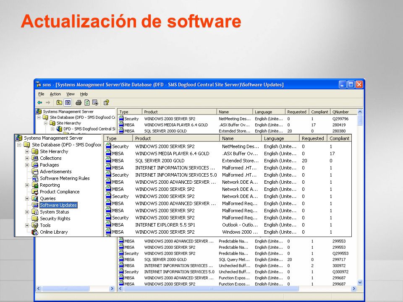Image resolution: width=403 pixels, height=302 pixels.
Task: Select 'WINDOWS MEDIA PLAYER 6.4 GOLD' in the enlarged list
Action: point(172,154)
